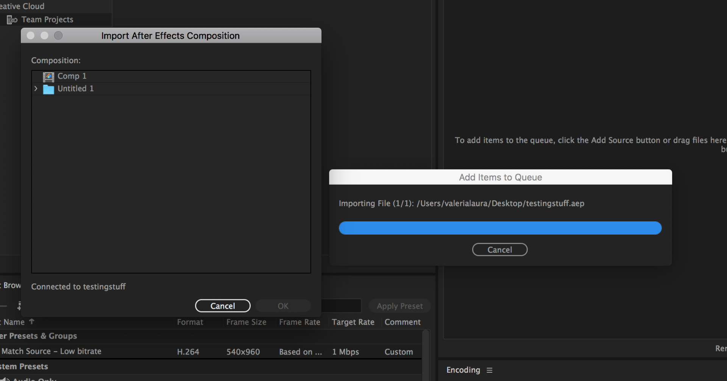The image size is (727, 381).
Task: Click the Comment column header
Action: click(403, 322)
